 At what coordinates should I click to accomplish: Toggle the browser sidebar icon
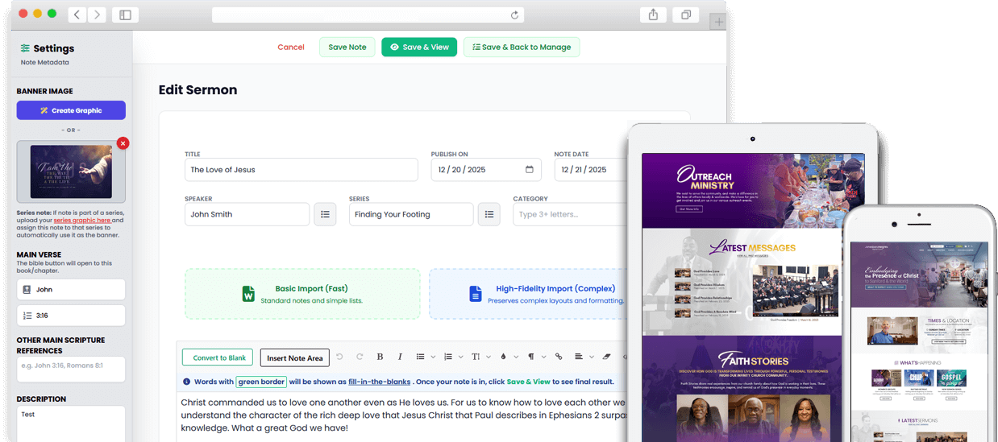tap(125, 14)
